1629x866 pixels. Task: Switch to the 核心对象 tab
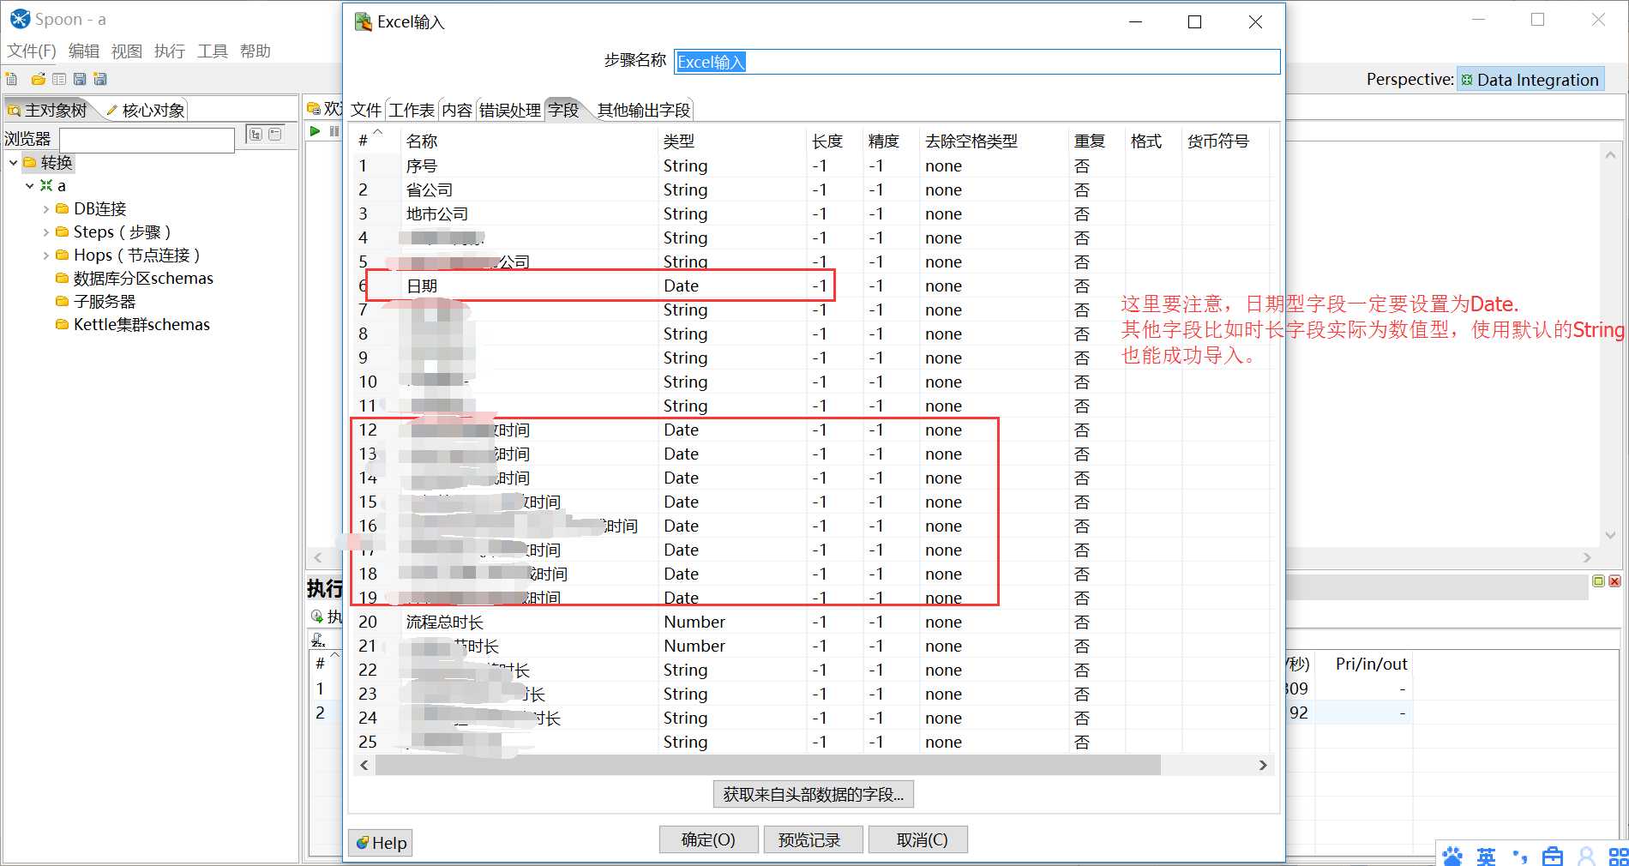click(x=146, y=110)
